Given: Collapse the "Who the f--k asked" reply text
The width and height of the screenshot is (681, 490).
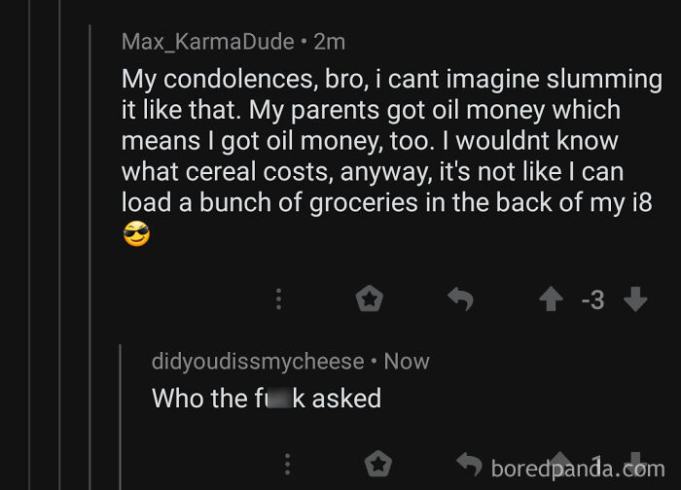Looking at the screenshot, I should pos(266,399).
